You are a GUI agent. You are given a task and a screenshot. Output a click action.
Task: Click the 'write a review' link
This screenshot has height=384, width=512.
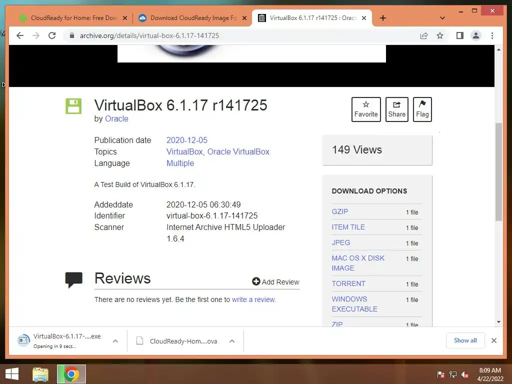(253, 300)
